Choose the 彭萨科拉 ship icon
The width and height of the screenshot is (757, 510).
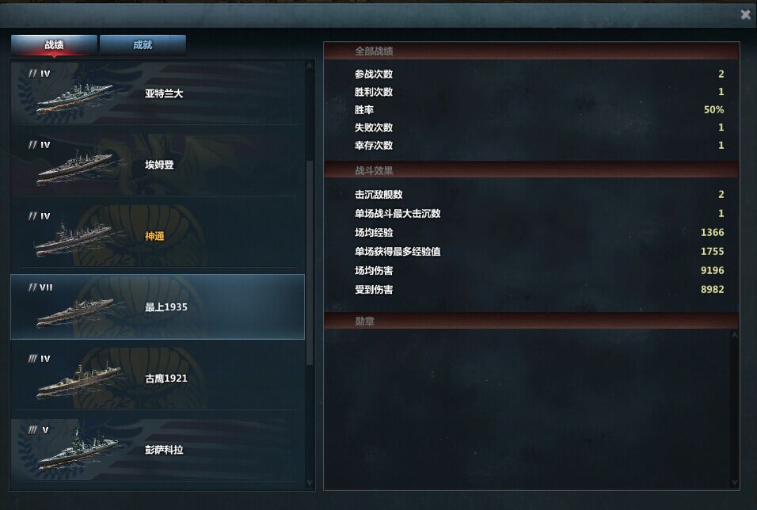78,451
